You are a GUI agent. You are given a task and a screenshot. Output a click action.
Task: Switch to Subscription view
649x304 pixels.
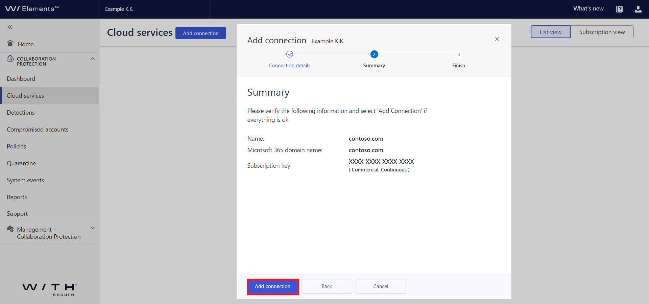pyautogui.click(x=602, y=32)
